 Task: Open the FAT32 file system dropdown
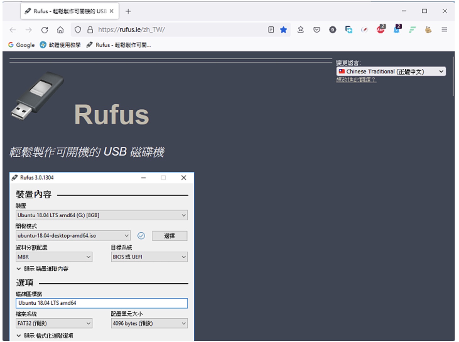(x=54, y=323)
